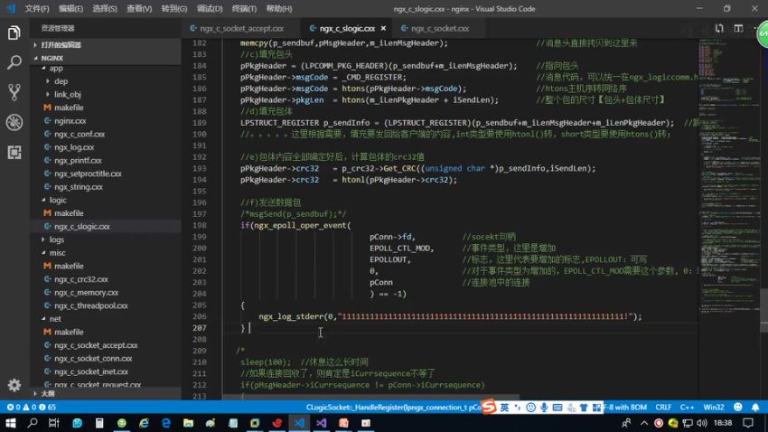Viewport: 768px width, 432px height.
Task: Click the CLogicSocket::_HandleRegister function indicator
Action: coord(393,407)
